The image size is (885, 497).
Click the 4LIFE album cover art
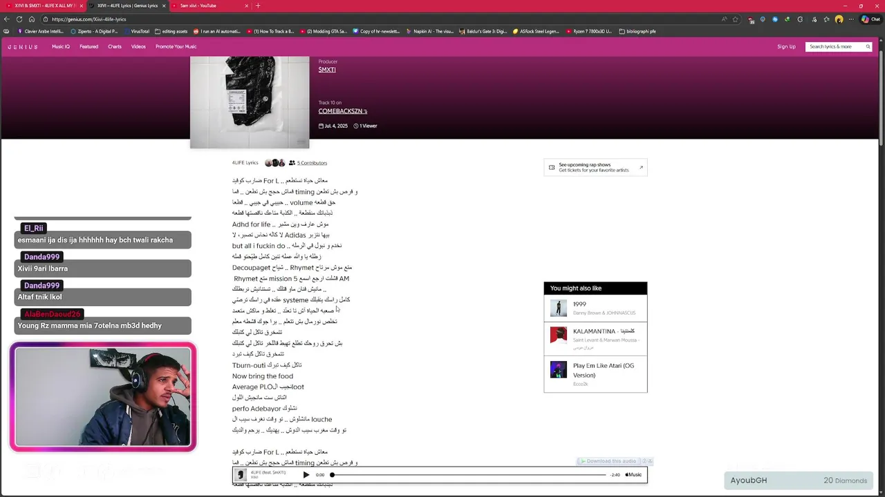(250, 101)
